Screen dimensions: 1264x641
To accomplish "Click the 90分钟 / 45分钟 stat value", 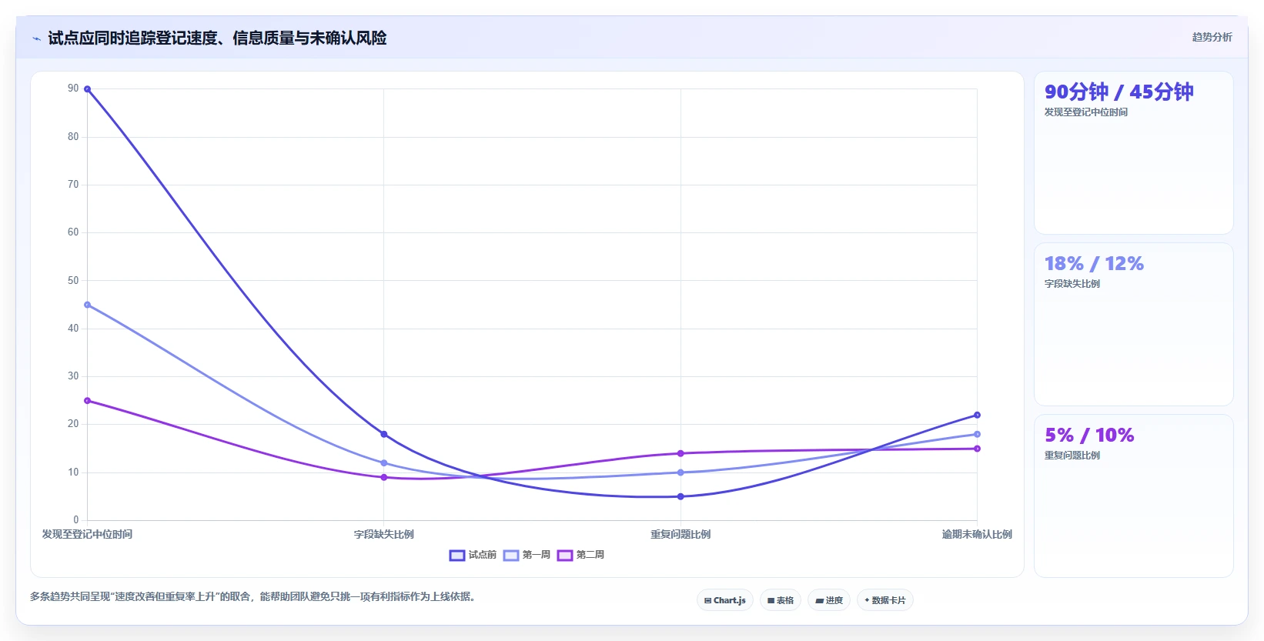I will [x=1119, y=92].
